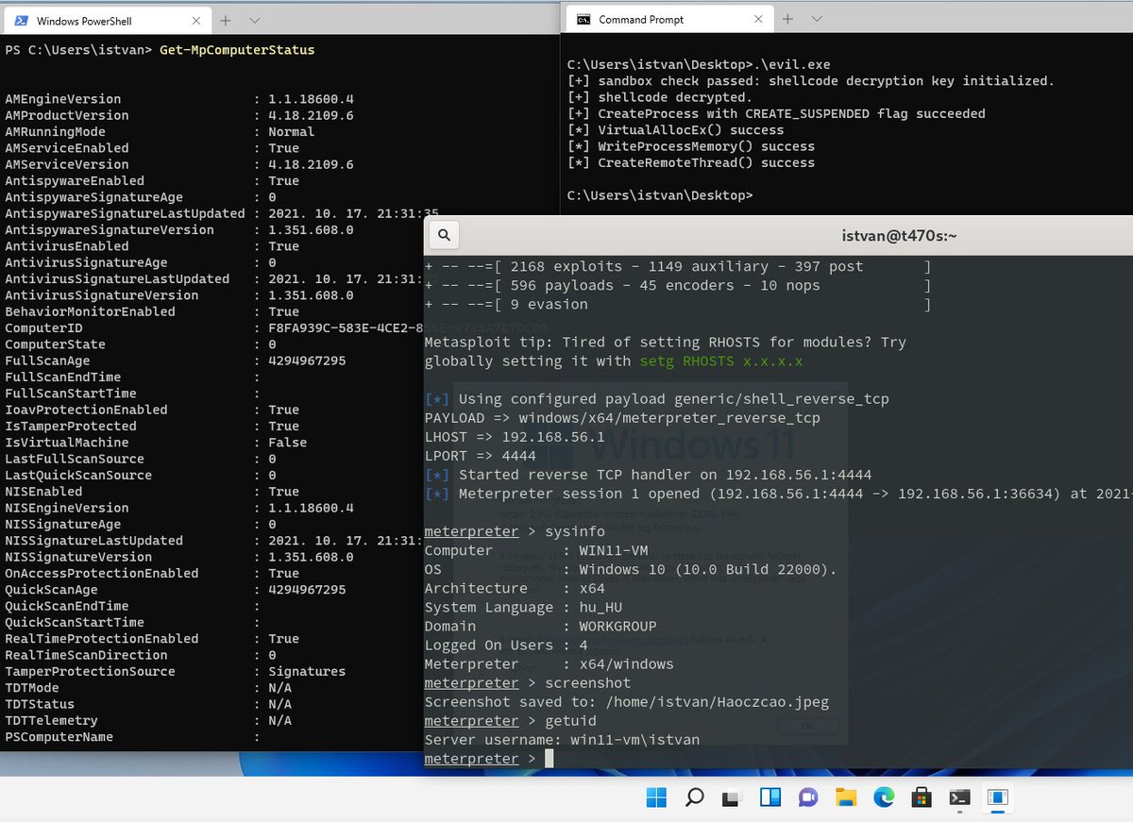Open the Windows Start menu

(x=656, y=797)
